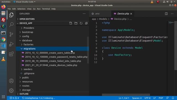Viewport: 177px width, 100px height.
Task: Open the Selection menu
Action: pyautogui.click(x=21, y=9)
